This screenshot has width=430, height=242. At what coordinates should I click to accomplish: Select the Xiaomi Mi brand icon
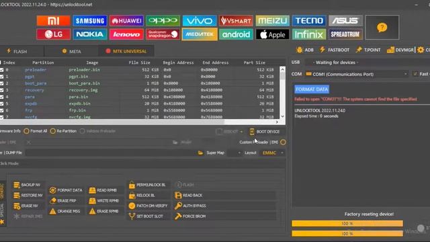point(53,21)
